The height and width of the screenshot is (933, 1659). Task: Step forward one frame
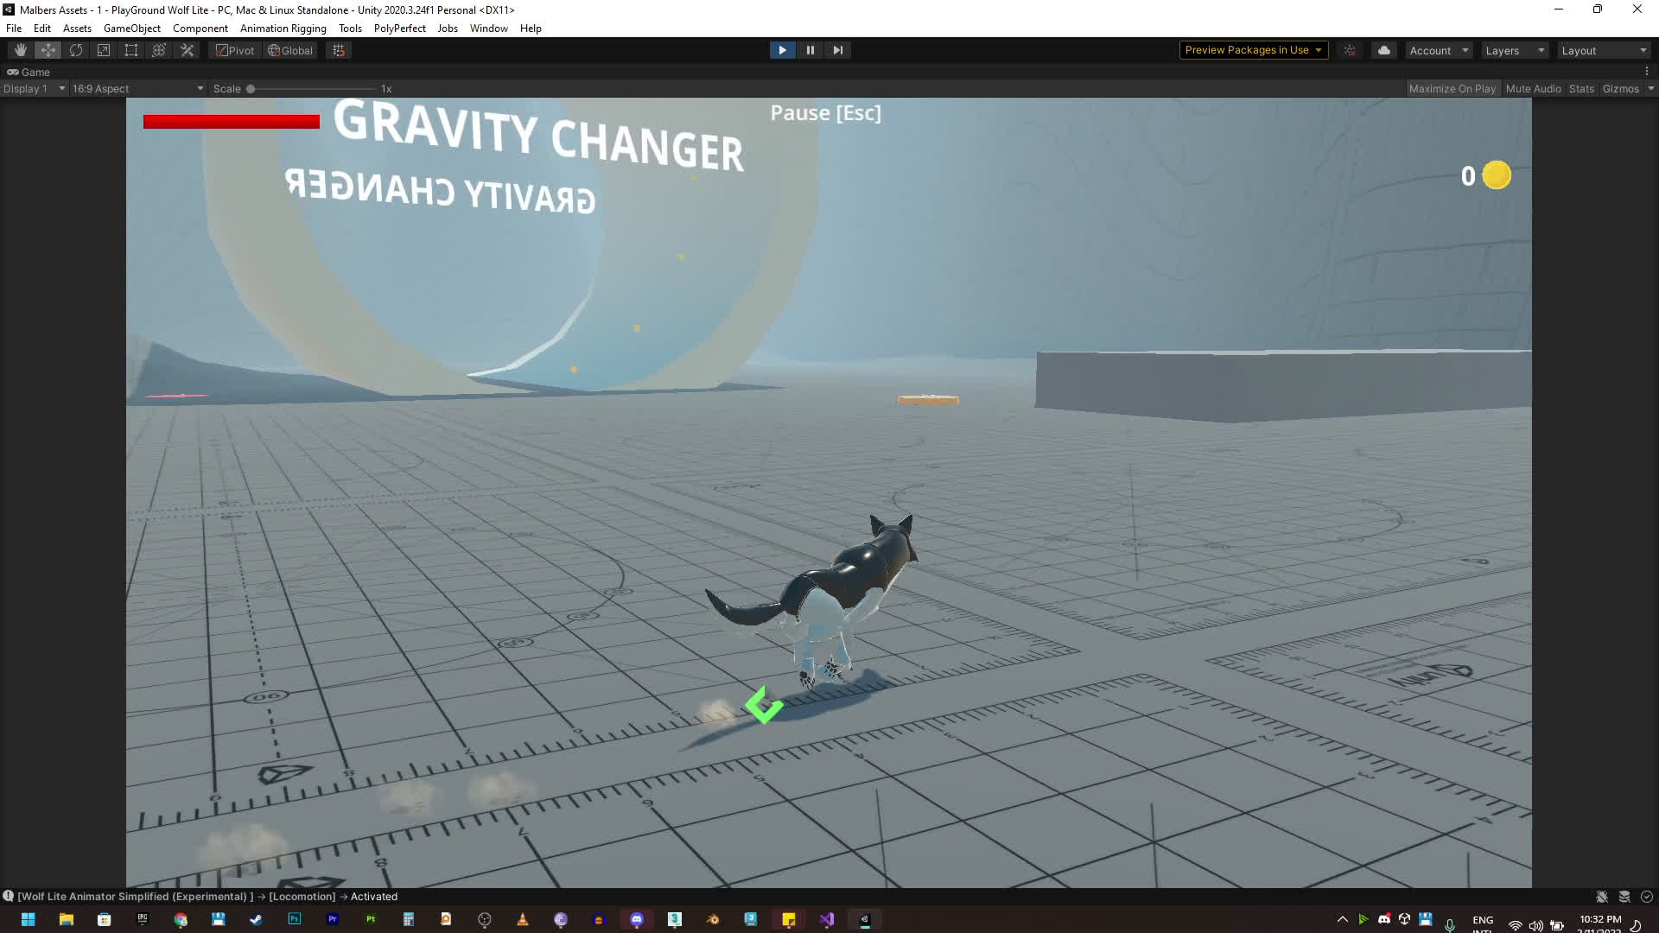[x=837, y=50]
